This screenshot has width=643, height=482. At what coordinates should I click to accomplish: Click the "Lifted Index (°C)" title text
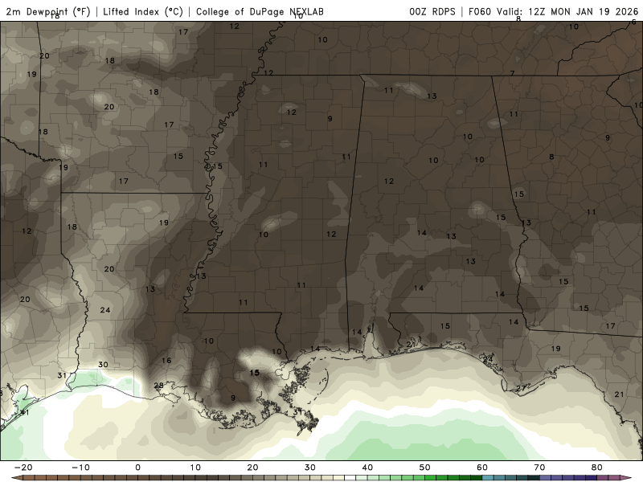click(x=143, y=11)
